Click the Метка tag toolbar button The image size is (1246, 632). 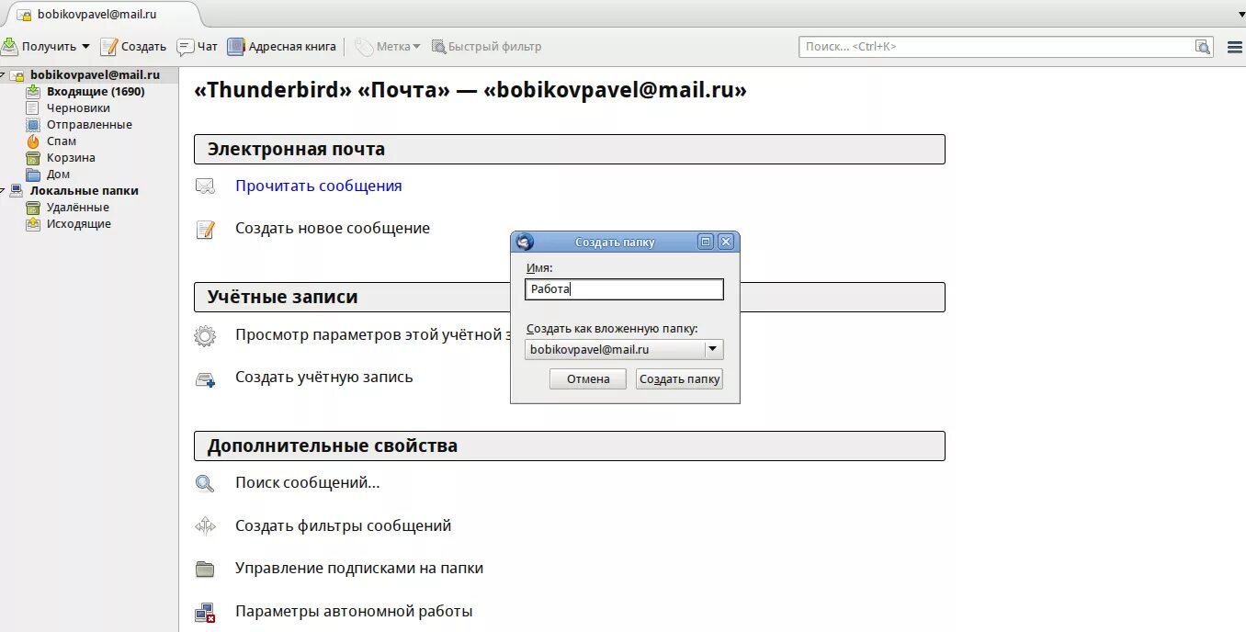388,46
